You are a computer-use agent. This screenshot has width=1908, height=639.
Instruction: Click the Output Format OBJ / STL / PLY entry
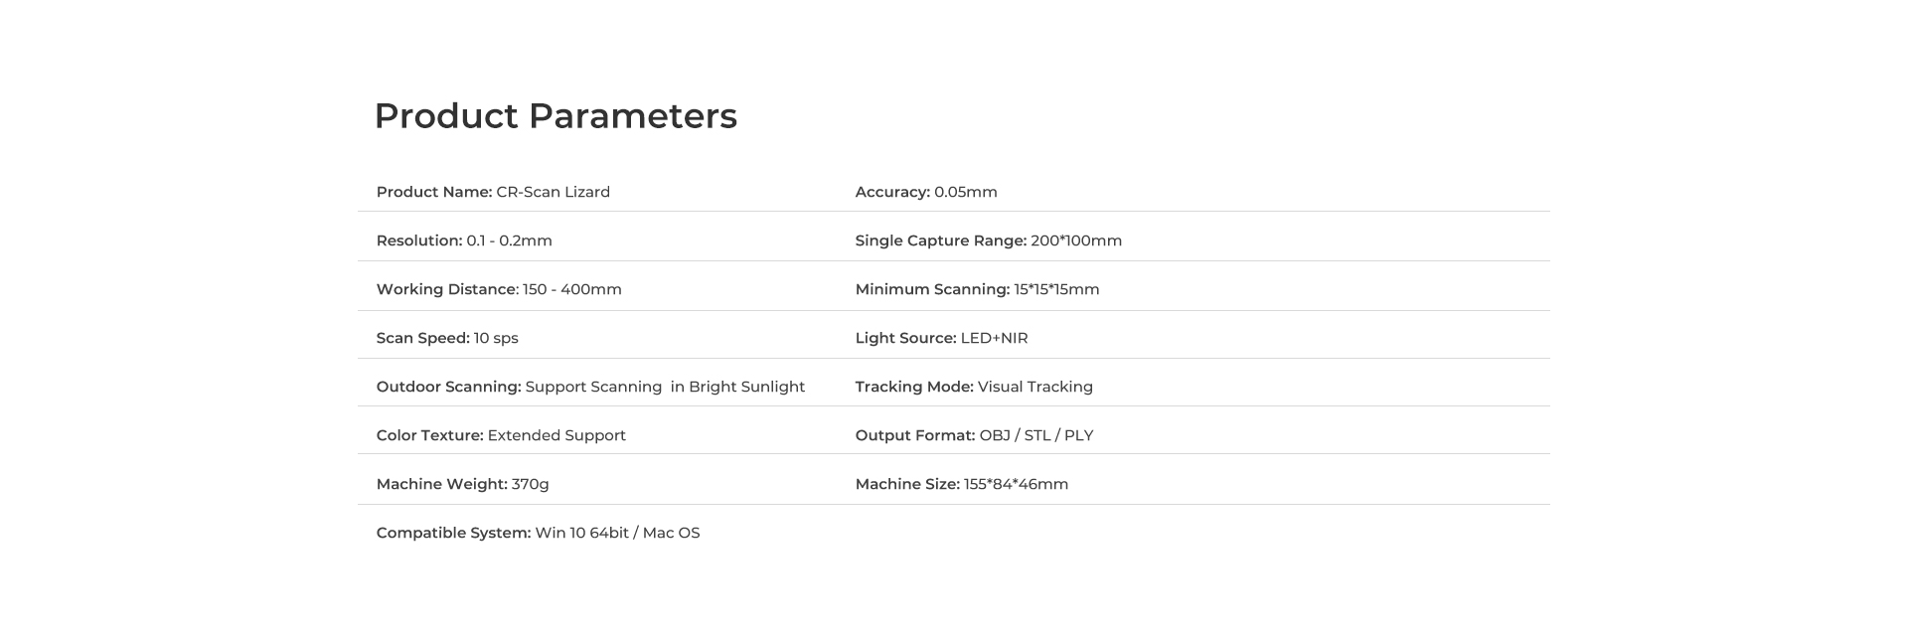pos(973,435)
